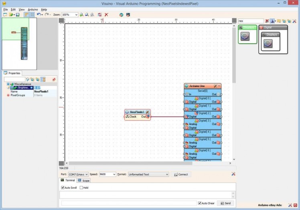This screenshot has width=300, height=210.
Task: Click the Undo arrow in toolbar
Action: click(x=39, y=15)
